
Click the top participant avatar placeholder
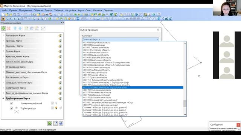click(227, 41)
